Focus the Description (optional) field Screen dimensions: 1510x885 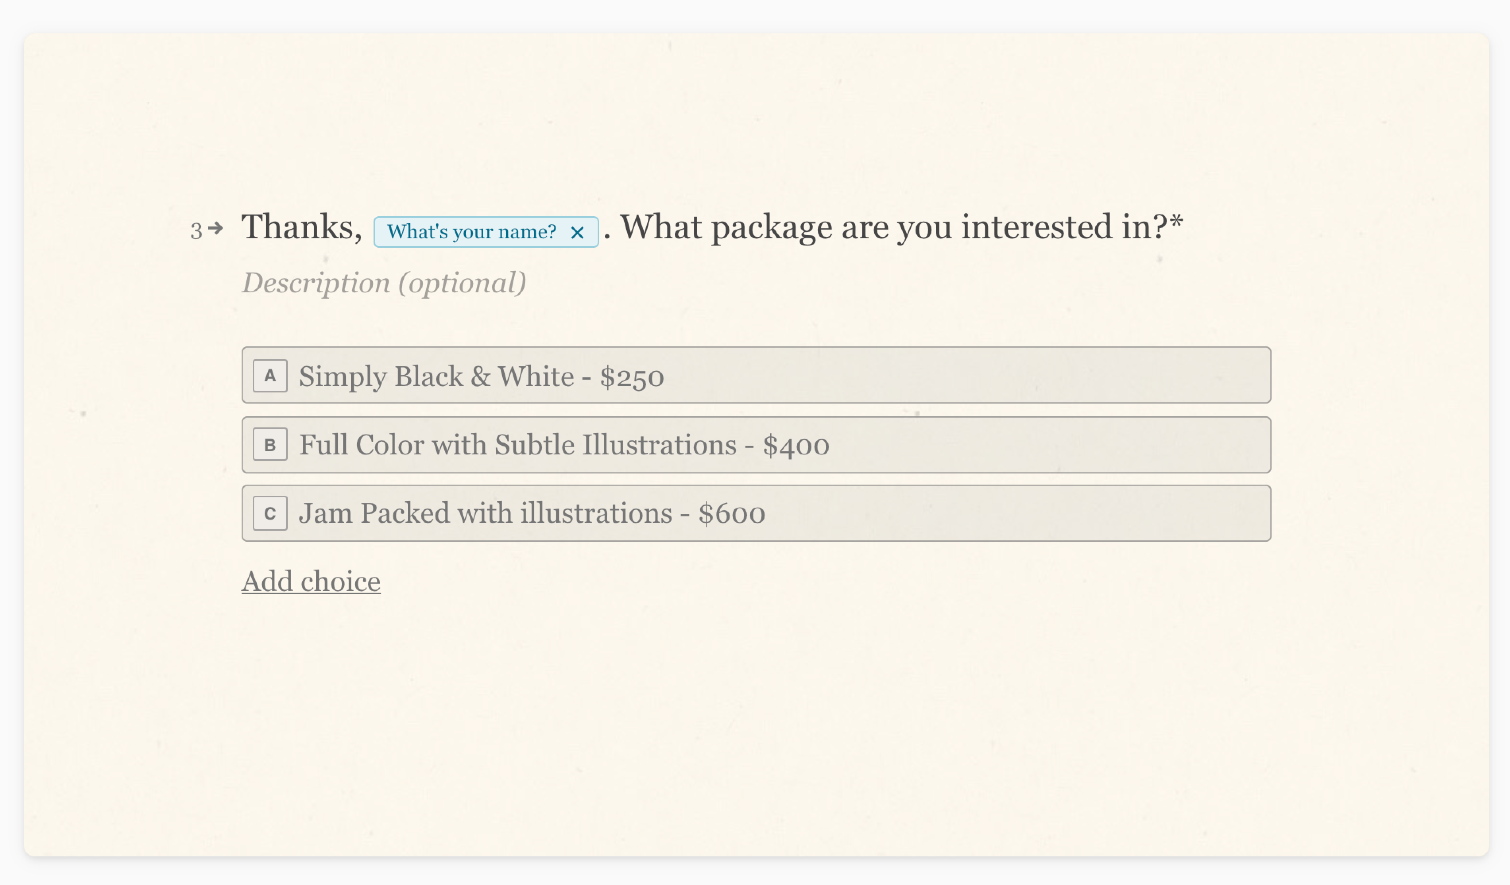(x=384, y=283)
